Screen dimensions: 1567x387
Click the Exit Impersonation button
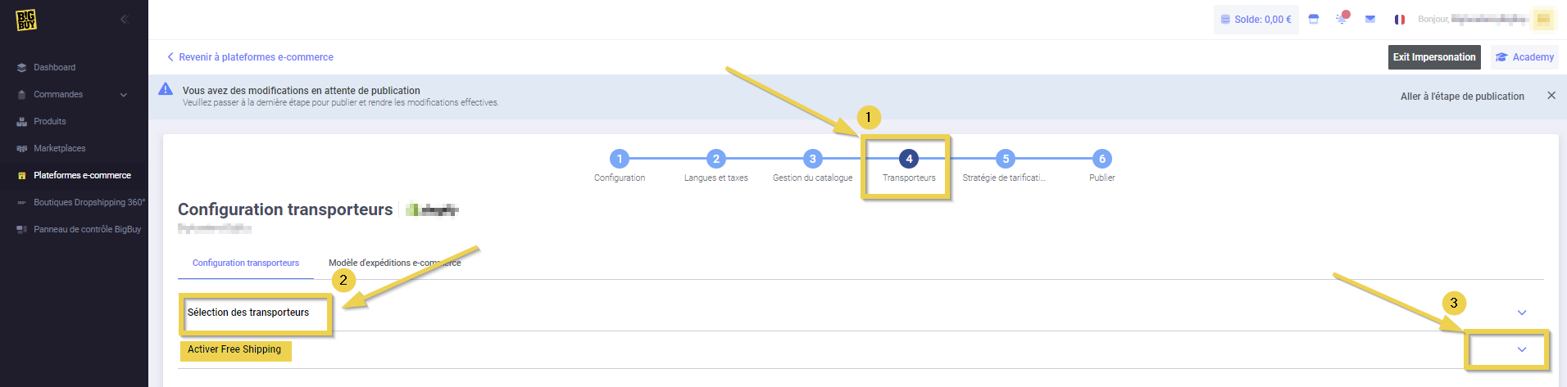click(x=1434, y=57)
